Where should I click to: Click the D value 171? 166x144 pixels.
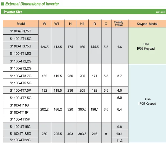coord(95,76)
